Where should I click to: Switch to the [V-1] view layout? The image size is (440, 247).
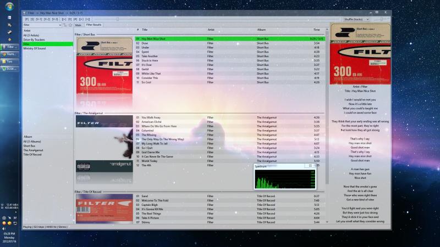[x=38, y=19]
